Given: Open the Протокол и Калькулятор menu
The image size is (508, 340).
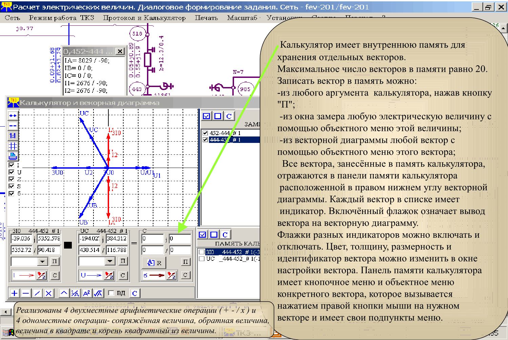Looking at the screenshot, I should click(x=144, y=18).
